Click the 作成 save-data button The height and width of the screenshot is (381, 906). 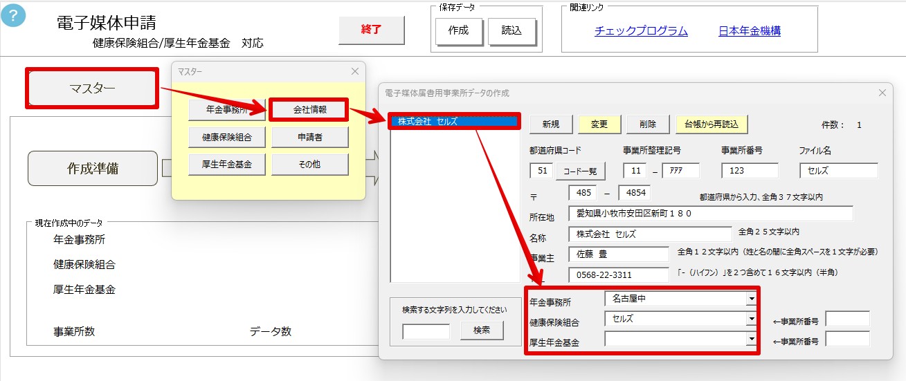pos(459,30)
